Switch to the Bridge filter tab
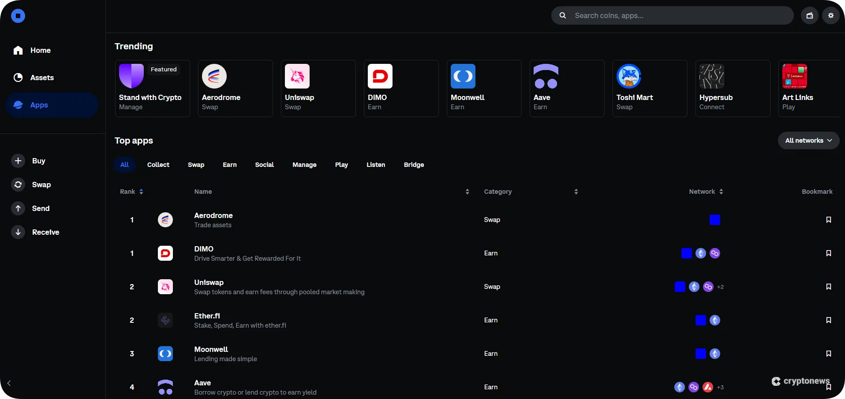Image resolution: width=845 pixels, height=399 pixels. point(414,165)
